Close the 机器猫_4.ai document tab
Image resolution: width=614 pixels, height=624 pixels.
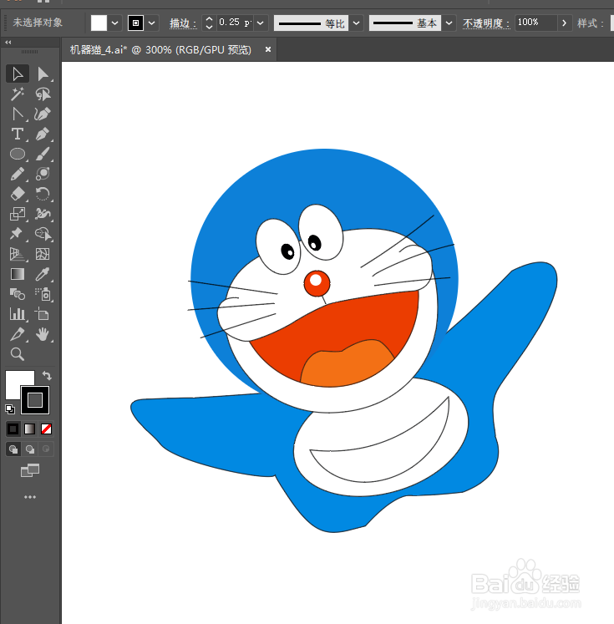click(268, 49)
